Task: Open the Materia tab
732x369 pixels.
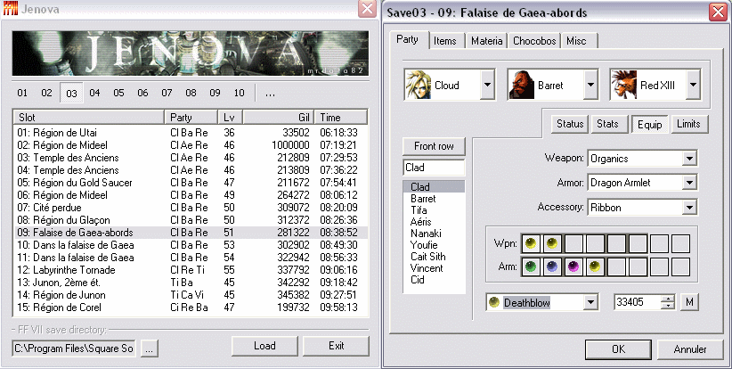Action: [x=486, y=41]
